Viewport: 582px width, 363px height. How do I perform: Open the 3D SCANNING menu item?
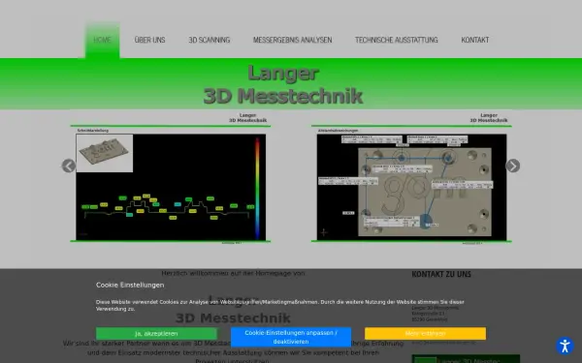pos(209,40)
